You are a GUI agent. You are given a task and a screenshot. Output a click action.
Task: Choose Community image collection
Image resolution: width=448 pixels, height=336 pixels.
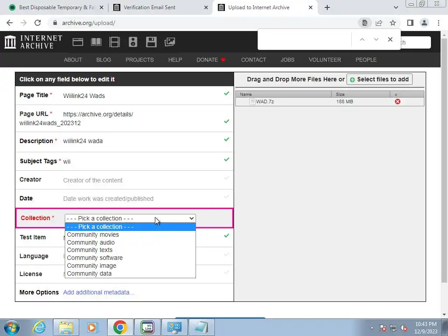(x=130, y=266)
